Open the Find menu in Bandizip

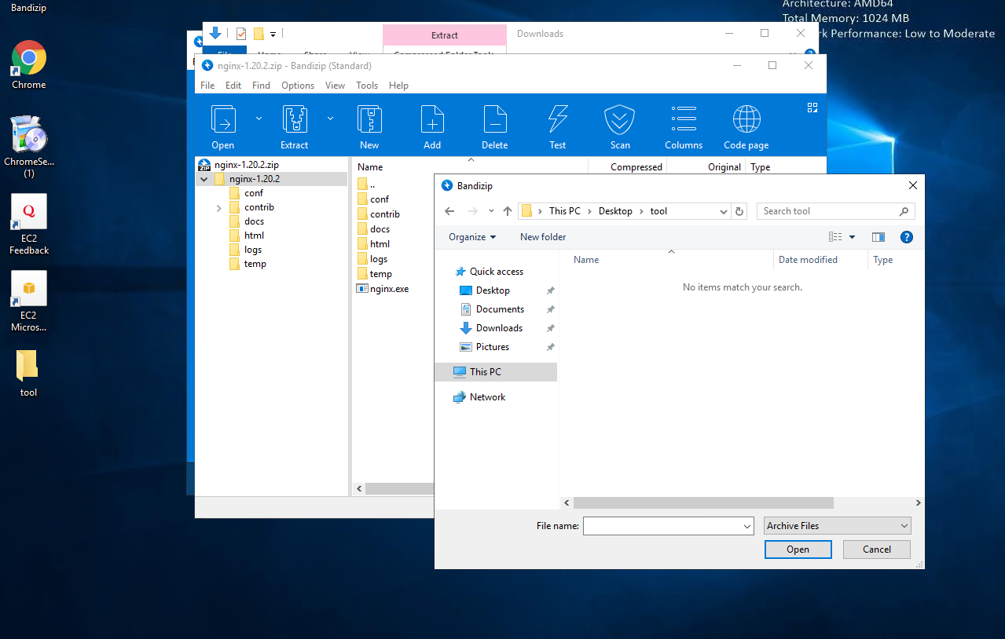[x=261, y=86]
